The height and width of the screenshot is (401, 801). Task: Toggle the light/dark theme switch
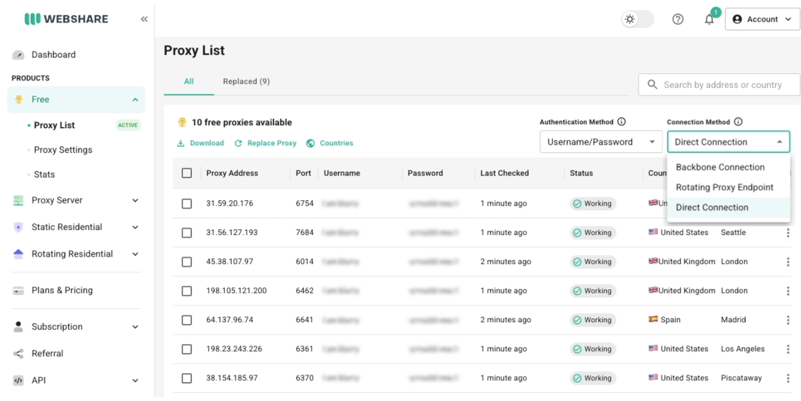(x=637, y=19)
